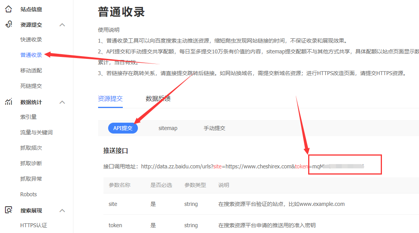The image size is (419, 233).
Task: Click the 参数类型 column header
Action: pyautogui.click(x=195, y=185)
